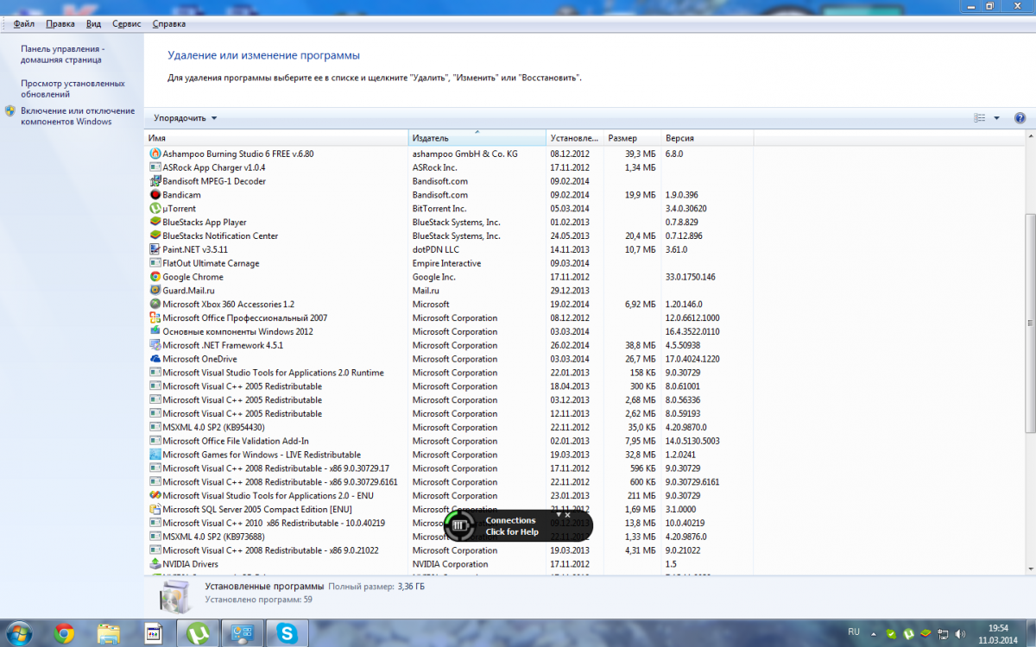Select the Google Chrome icon in program list

point(155,277)
